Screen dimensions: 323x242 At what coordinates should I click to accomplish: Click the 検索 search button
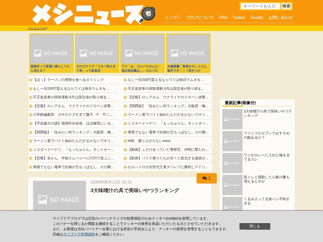click(x=286, y=6)
